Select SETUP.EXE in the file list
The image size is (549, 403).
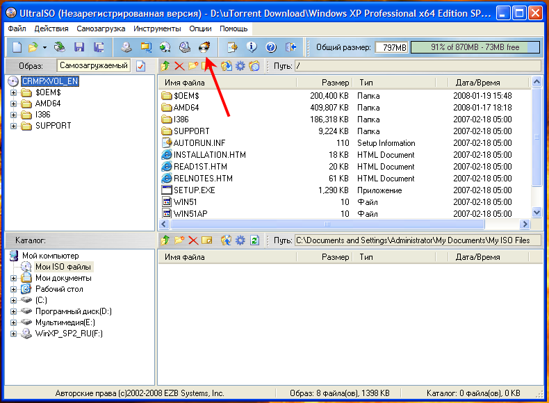[195, 190]
